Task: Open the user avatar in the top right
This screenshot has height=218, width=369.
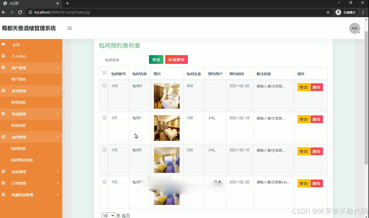Action: pyautogui.click(x=355, y=28)
